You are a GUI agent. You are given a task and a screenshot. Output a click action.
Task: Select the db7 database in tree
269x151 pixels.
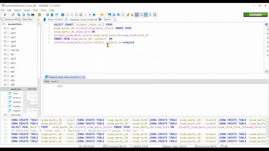click(x=13, y=76)
